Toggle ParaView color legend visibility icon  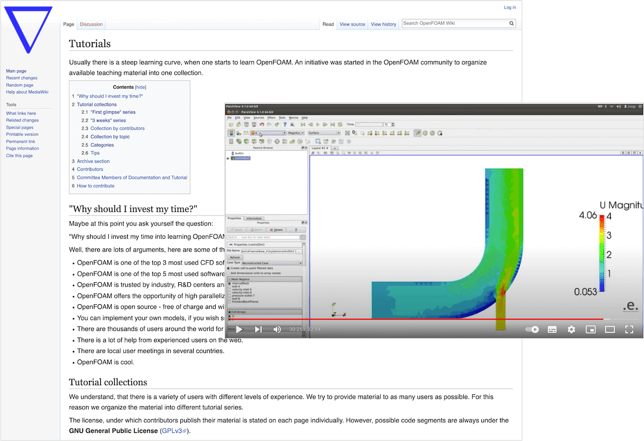pos(231,133)
